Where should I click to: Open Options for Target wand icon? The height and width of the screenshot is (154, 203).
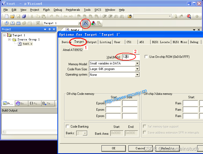pos(85,23)
